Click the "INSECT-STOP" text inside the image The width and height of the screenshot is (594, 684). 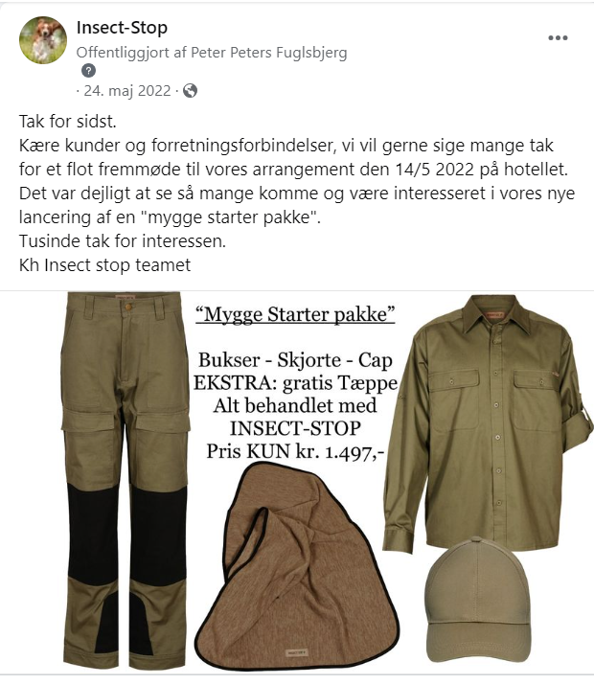pyautogui.click(x=295, y=428)
